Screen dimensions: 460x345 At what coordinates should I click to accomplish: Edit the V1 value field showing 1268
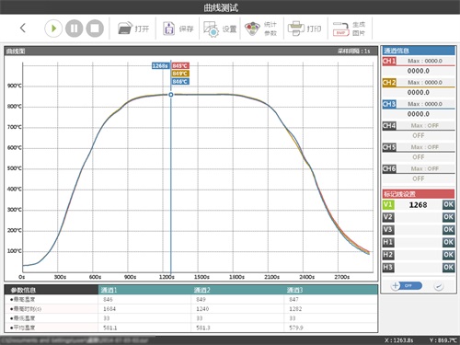419,205
